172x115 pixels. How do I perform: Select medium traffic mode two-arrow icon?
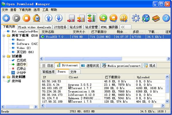81,18
